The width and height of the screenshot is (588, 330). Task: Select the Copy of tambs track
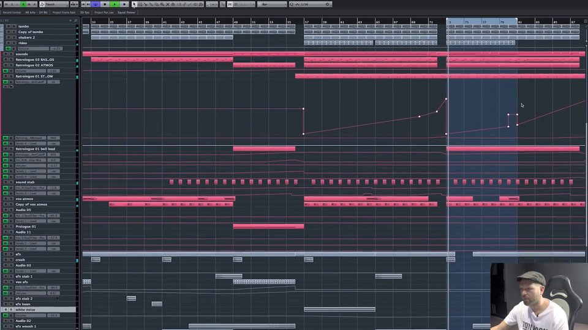click(31, 32)
